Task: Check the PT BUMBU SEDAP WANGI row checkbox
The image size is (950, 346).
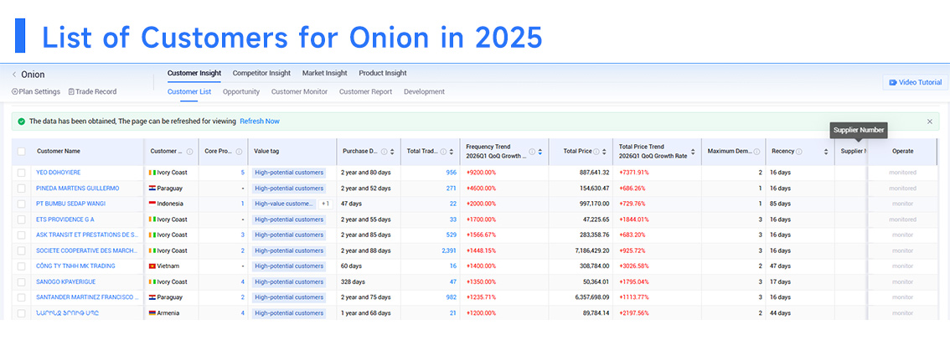Action: (x=22, y=204)
